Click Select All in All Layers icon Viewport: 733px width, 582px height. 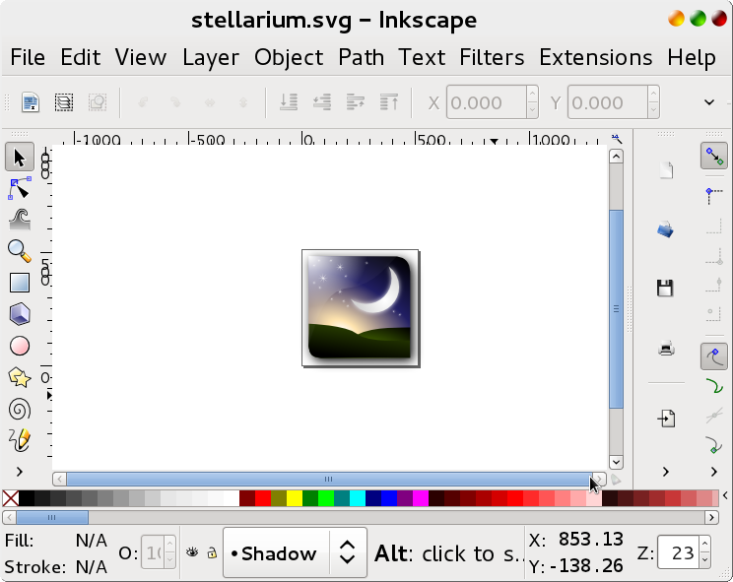pos(64,102)
